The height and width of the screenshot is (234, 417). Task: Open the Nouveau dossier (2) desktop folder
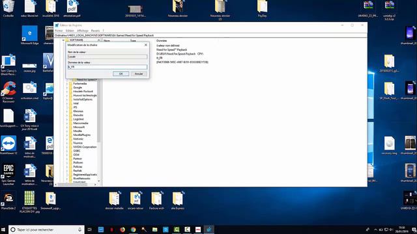coord(220,10)
